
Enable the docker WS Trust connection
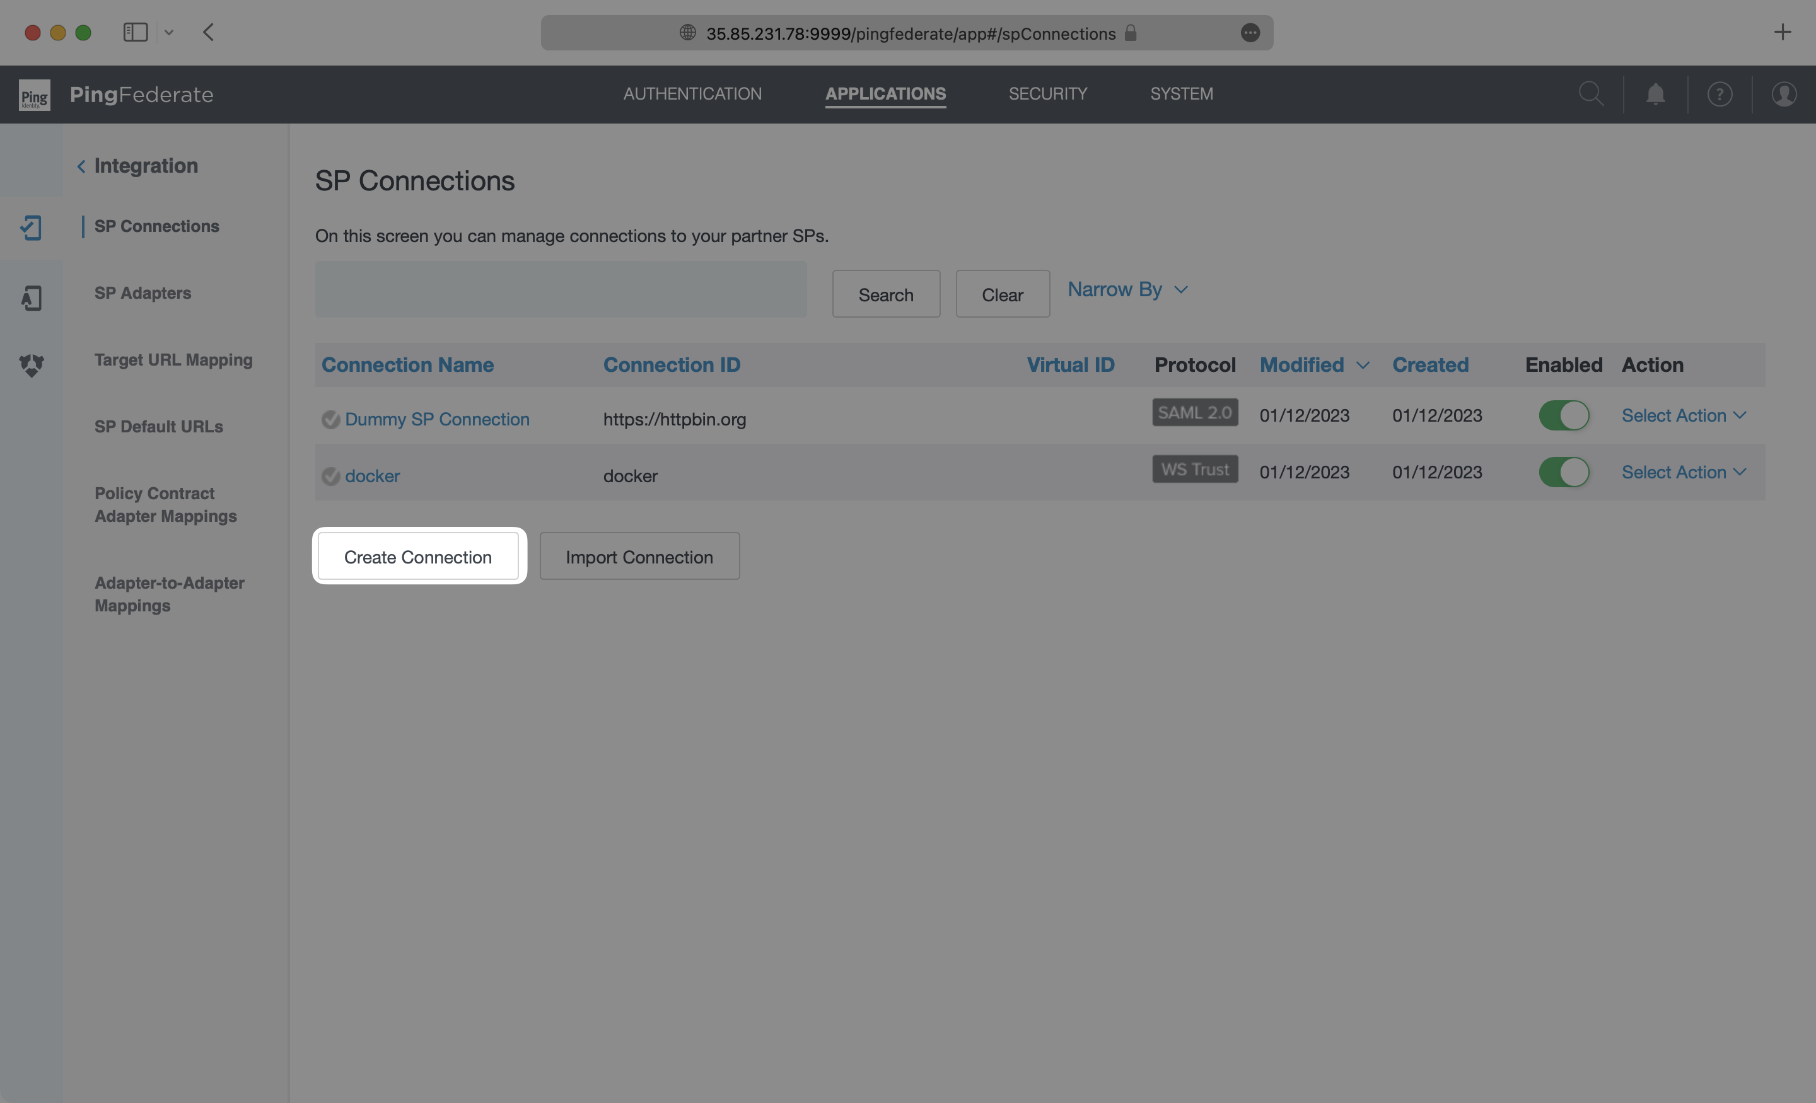tap(1562, 470)
